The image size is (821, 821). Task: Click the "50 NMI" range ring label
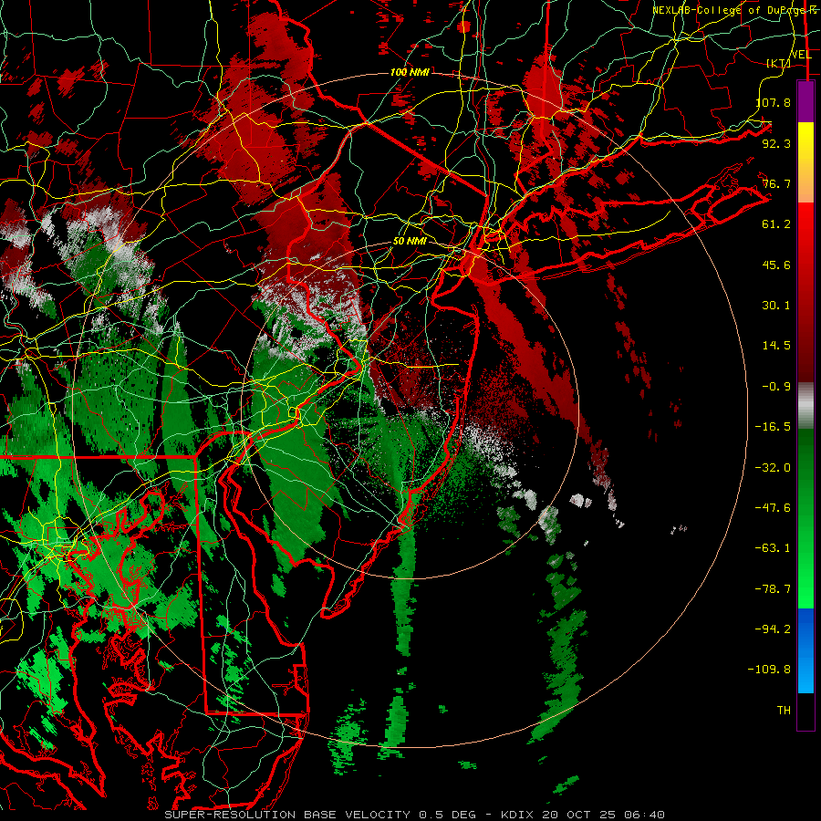click(x=410, y=242)
